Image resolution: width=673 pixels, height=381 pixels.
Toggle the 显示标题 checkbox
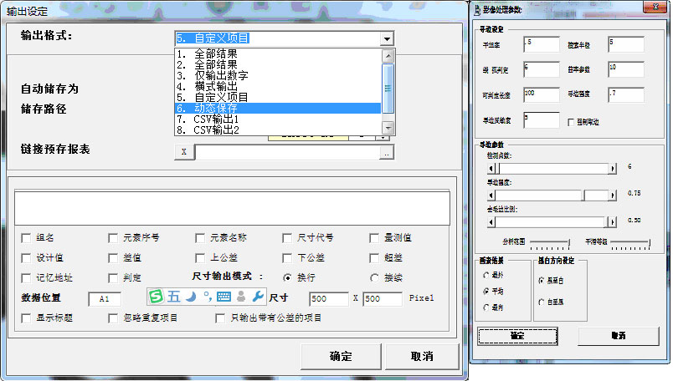point(27,318)
